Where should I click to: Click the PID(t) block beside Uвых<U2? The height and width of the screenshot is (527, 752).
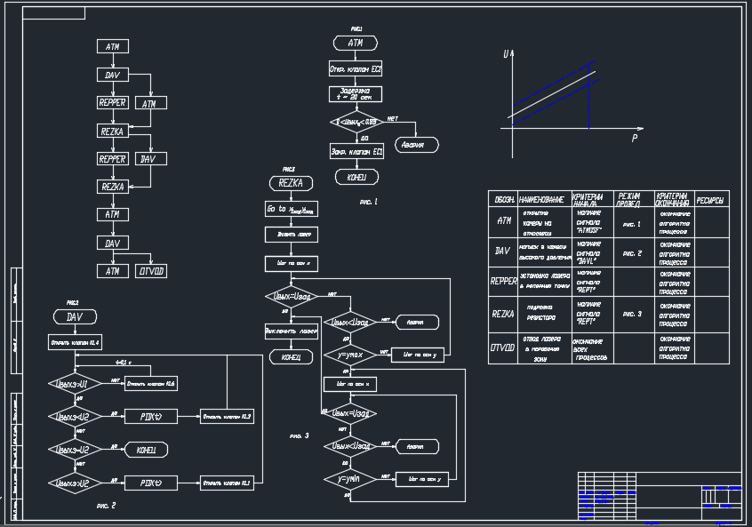coord(150,416)
